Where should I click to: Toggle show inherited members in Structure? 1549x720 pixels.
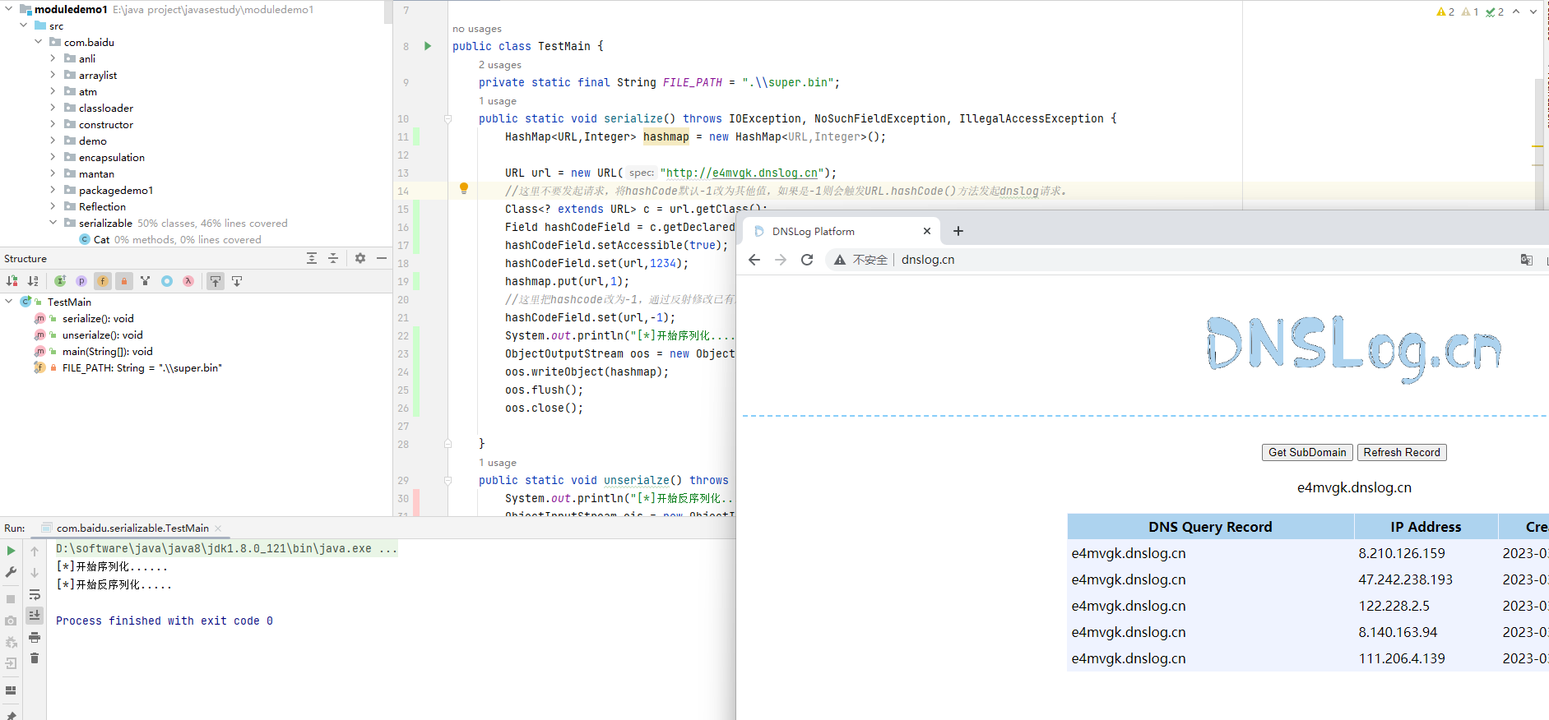coord(60,281)
